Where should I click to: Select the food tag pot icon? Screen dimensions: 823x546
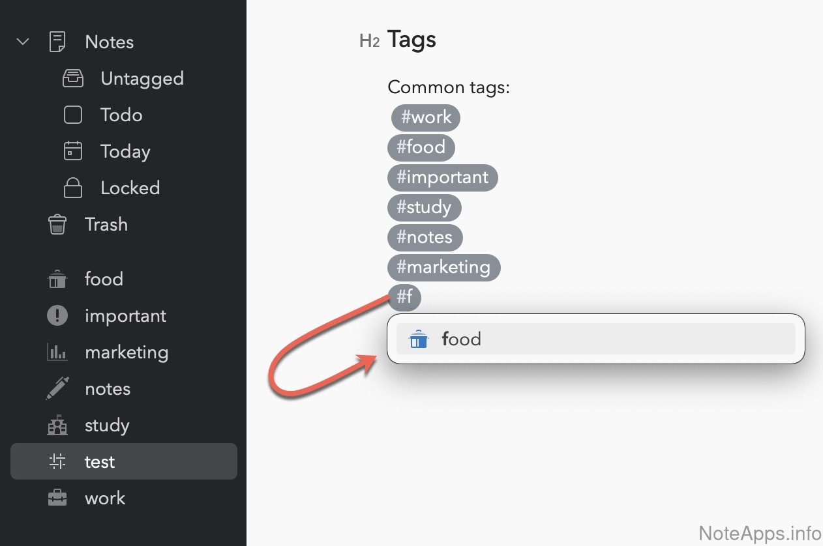tap(57, 280)
